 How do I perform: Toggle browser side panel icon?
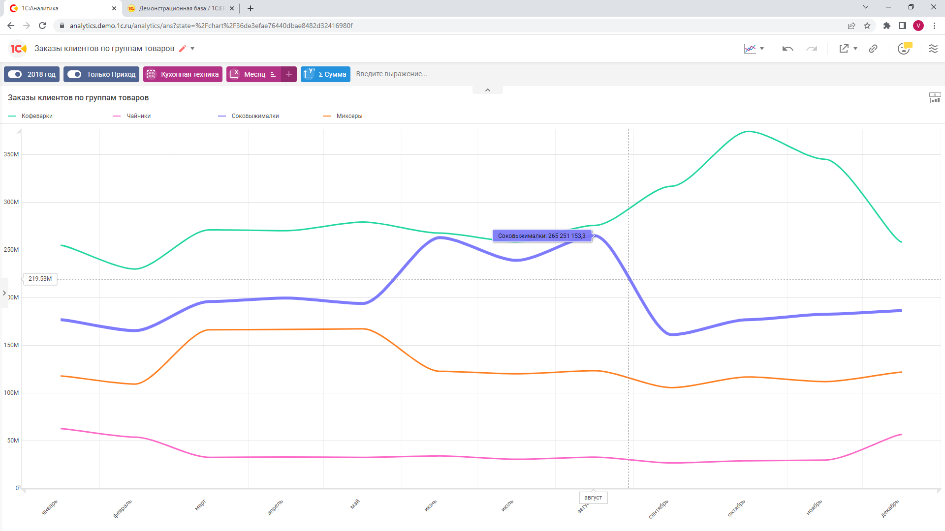(903, 26)
